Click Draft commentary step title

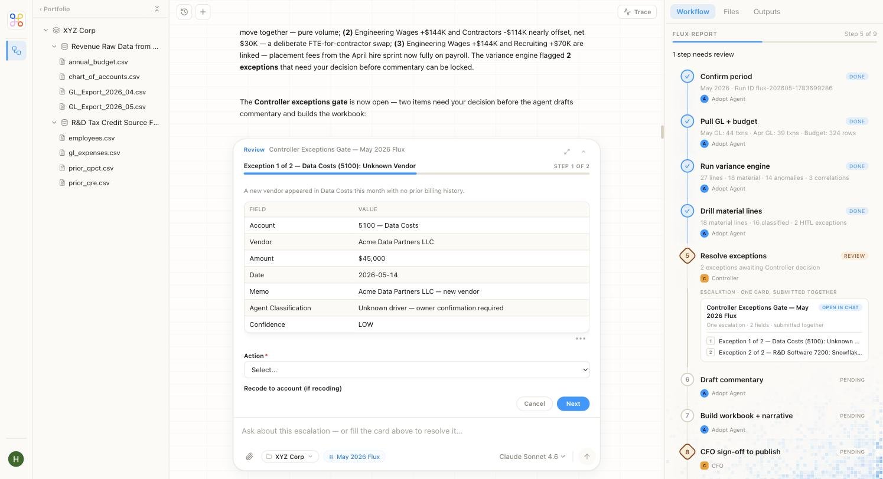[731, 380]
